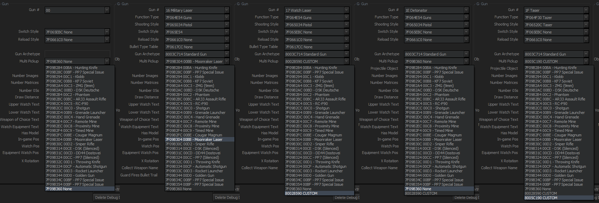The height and width of the screenshot is (203, 599).
Task: Click Delete Debug button under 16 Military Laser panel
Action: (x=227, y=198)
